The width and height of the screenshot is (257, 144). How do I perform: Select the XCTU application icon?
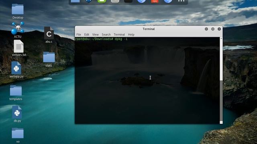pos(18,28)
